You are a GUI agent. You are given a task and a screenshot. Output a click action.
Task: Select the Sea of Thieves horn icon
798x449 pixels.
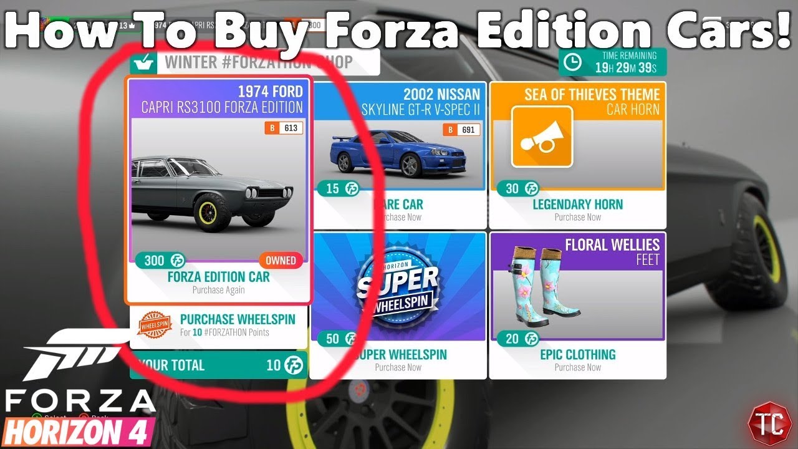(x=542, y=137)
